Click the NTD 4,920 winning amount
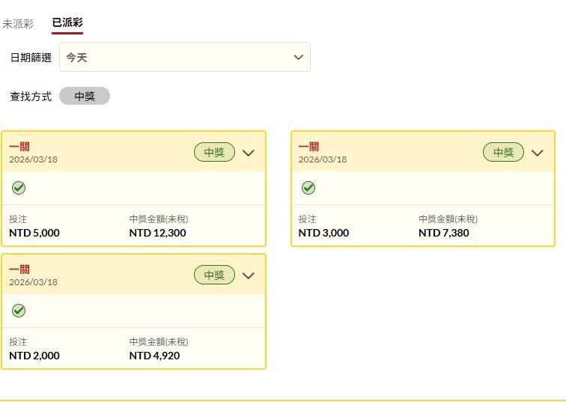Screen dimensions: 566x402 point(154,356)
